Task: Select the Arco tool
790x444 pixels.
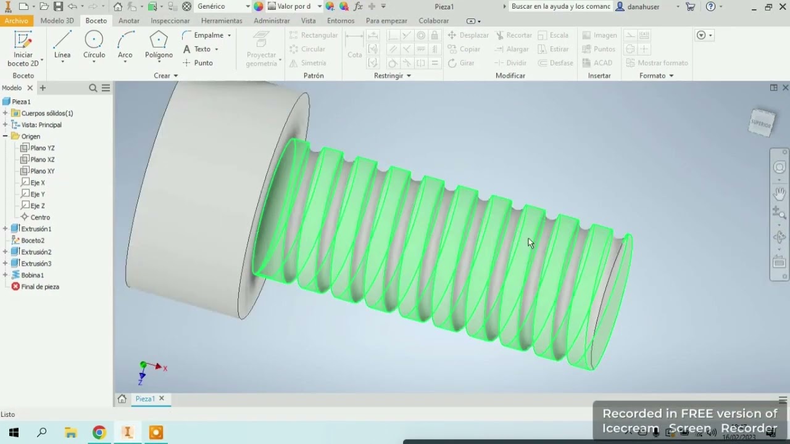Action: pyautogui.click(x=125, y=46)
